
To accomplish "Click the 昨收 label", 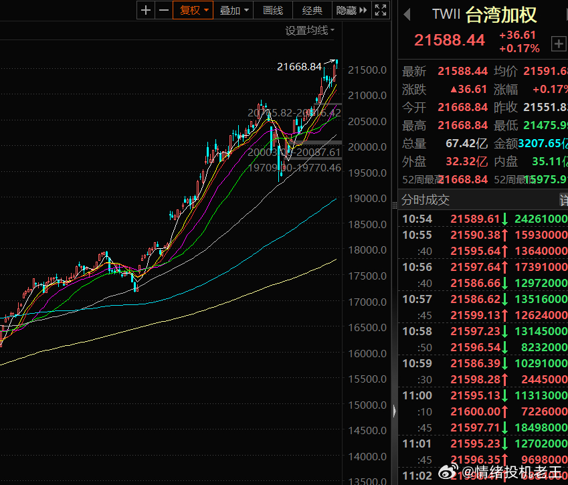I will coord(506,108).
